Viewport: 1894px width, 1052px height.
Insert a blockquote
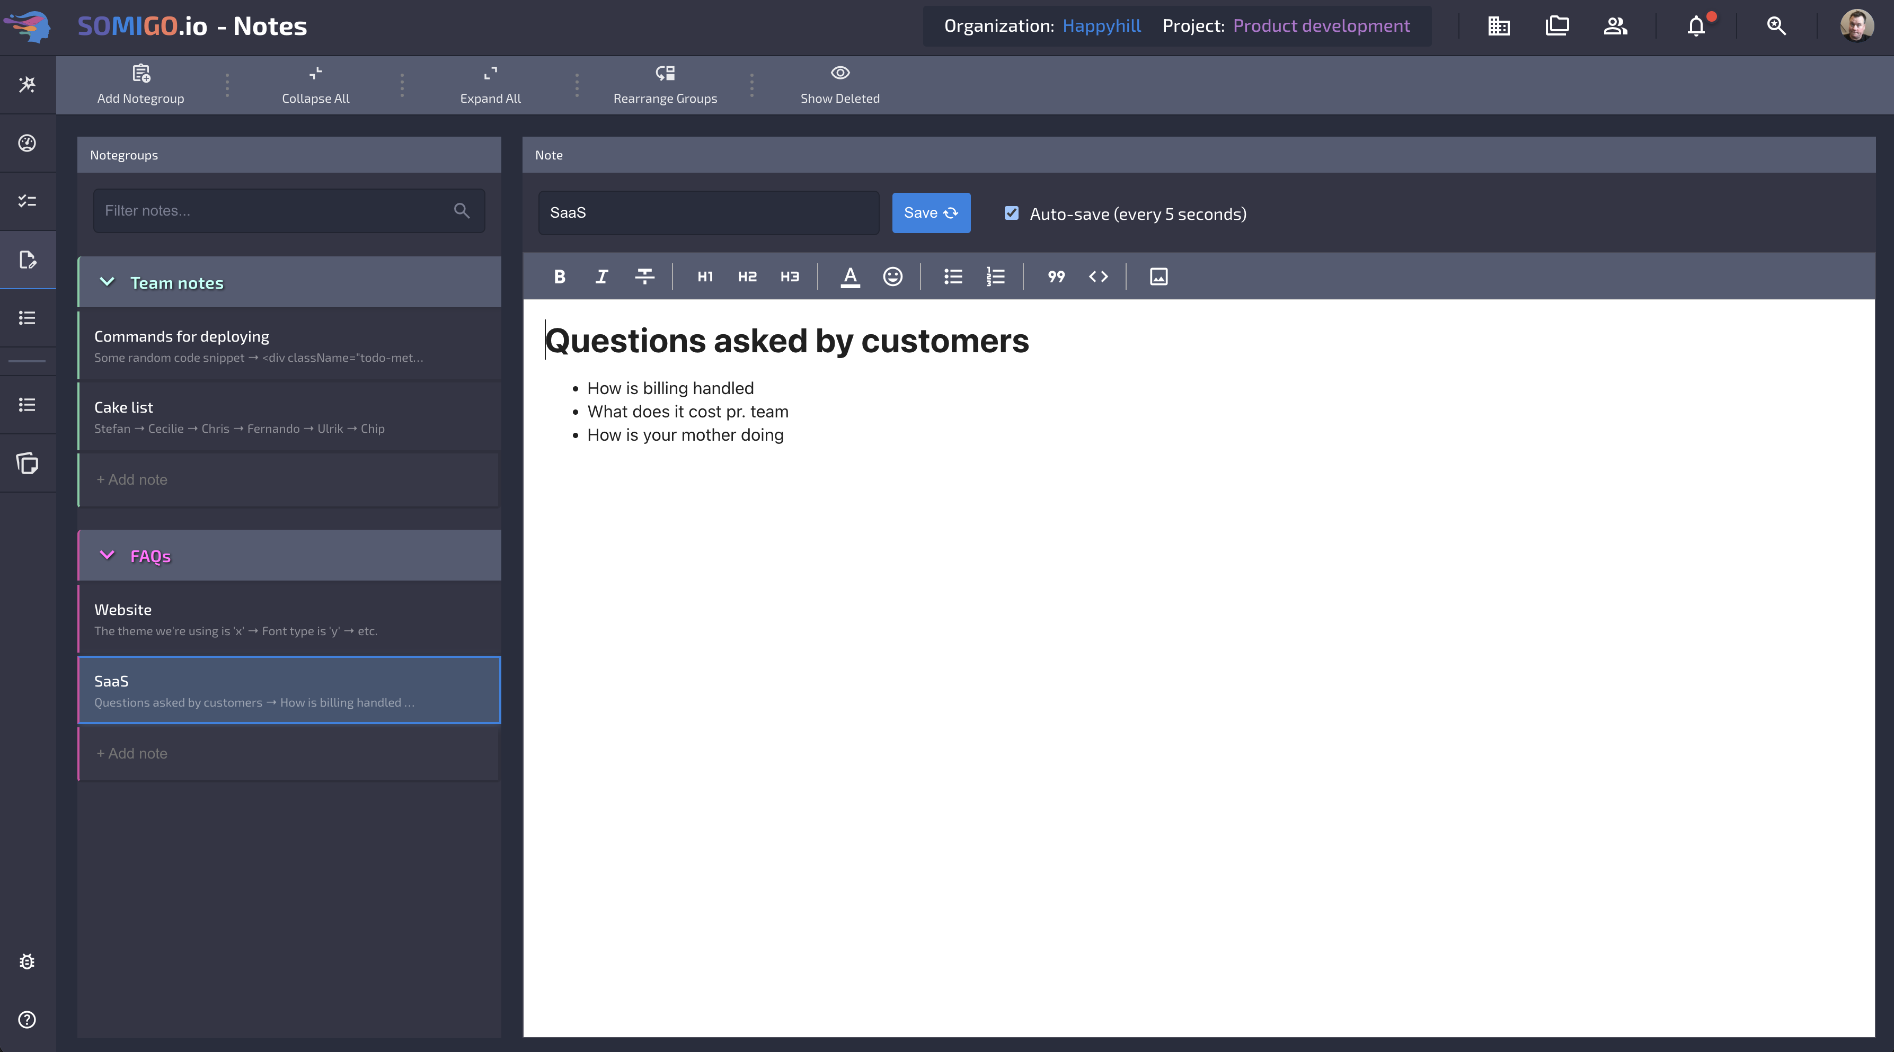[x=1056, y=277]
